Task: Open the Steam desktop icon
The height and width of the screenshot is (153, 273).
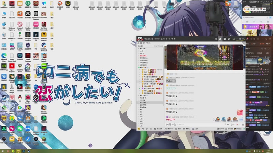Action: point(4,97)
